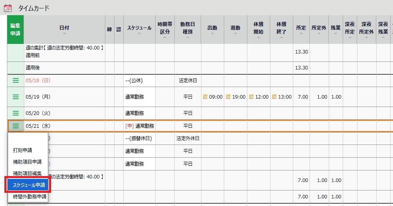The image size is (393, 206).
Task: Click approval icon beside 19:00 clock-out
Action: (229, 97)
